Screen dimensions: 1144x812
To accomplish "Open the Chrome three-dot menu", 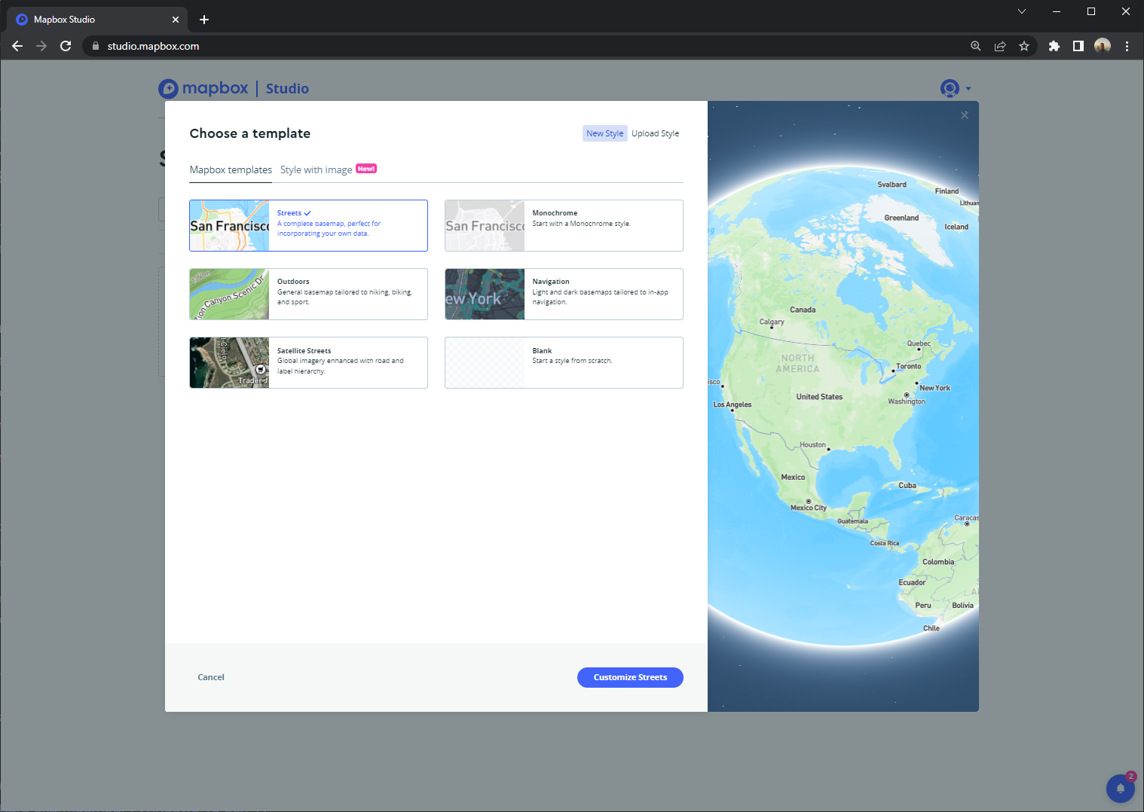I will [1127, 46].
